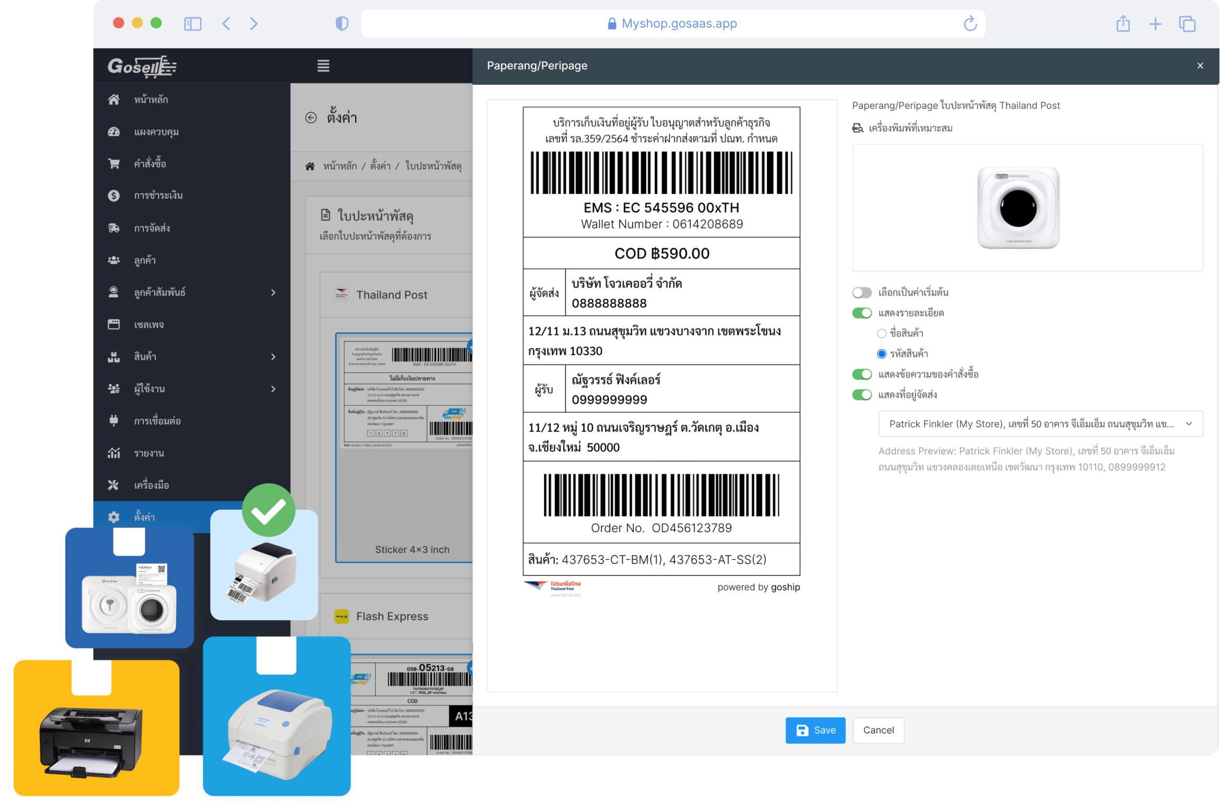Screen dimensions: 1220x809
Task: Click the customers group icon (ลูกค้า)
Action: pyautogui.click(x=114, y=260)
